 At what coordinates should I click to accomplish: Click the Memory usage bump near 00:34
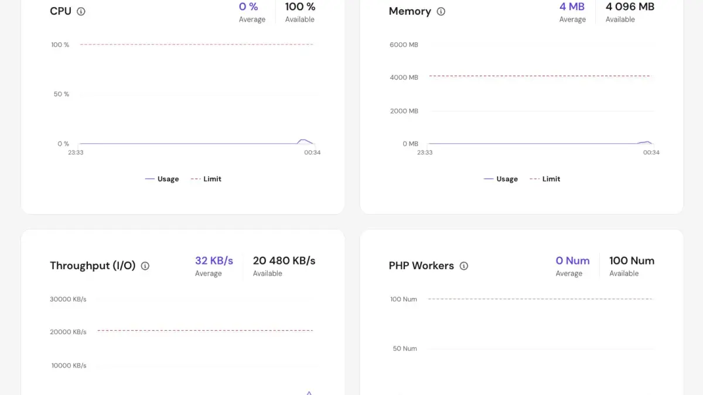(x=647, y=142)
